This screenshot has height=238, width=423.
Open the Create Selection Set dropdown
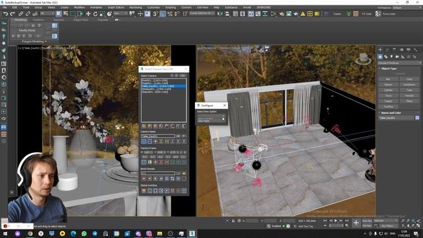(x=202, y=13)
